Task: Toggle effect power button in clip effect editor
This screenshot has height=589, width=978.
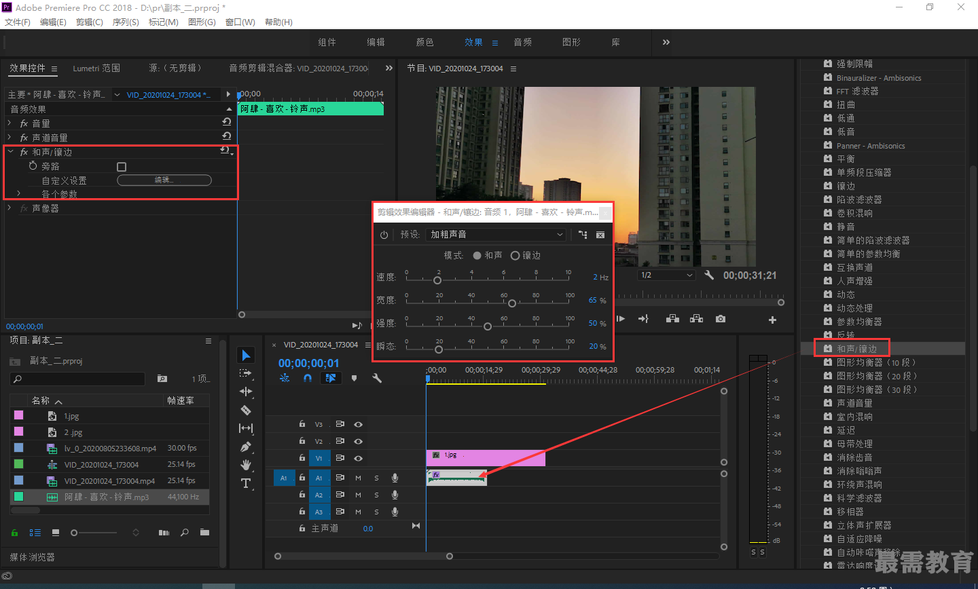Action: (x=384, y=235)
